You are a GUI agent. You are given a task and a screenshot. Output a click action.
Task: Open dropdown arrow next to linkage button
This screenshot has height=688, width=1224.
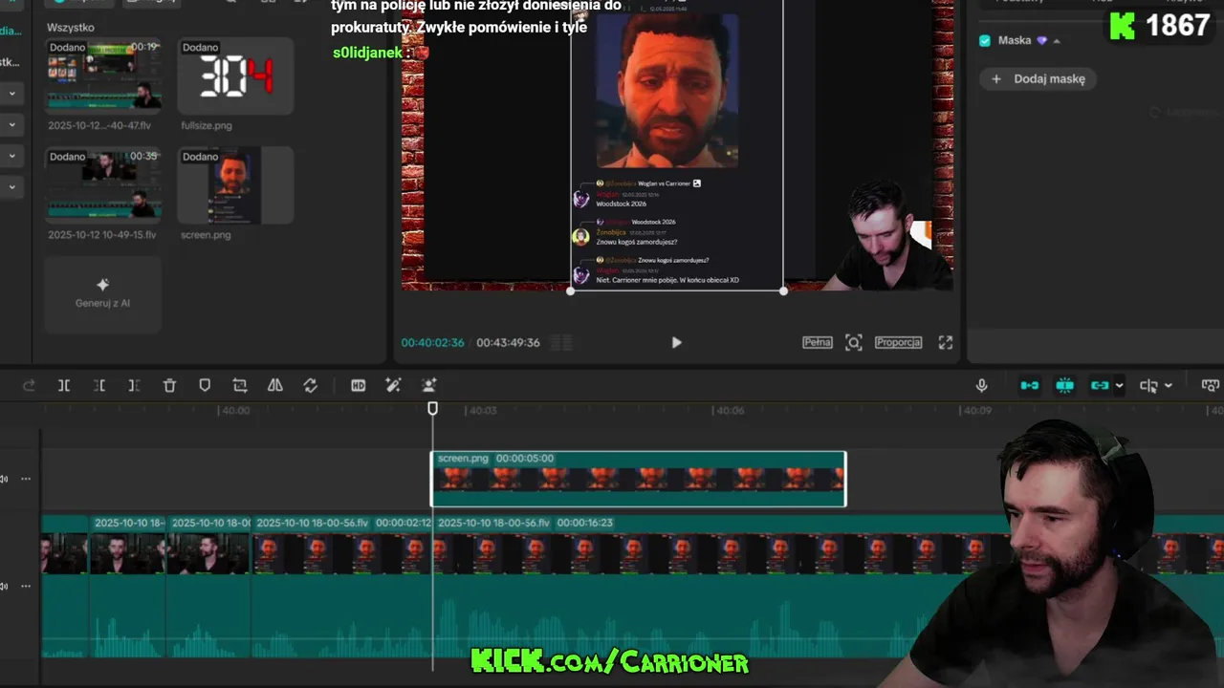(x=1120, y=386)
